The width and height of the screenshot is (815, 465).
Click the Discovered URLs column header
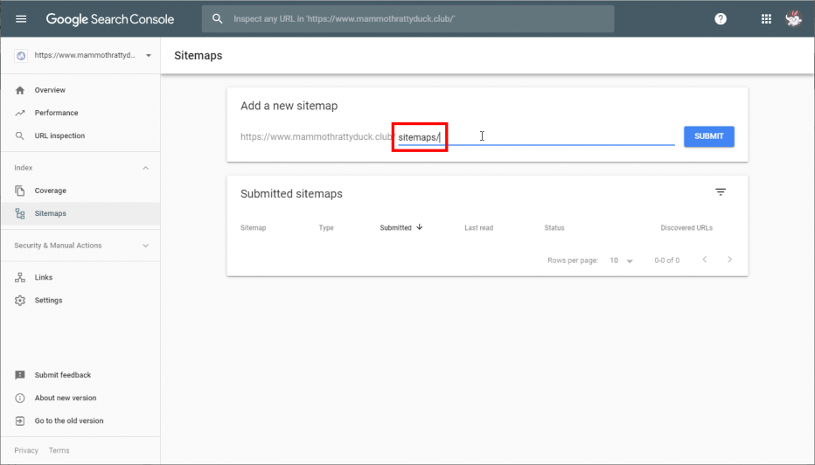[686, 227]
